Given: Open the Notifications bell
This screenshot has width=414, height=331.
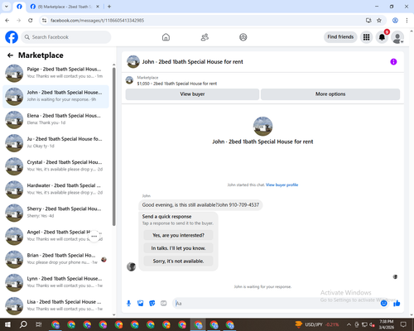Looking at the screenshot, I should pos(382,37).
